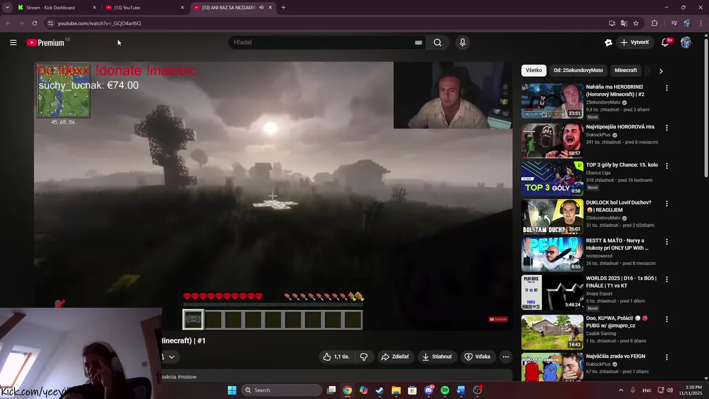Open Discord from the taskbar
The image size is (709, 399).
pyautogui.click(x=429, y=390)
